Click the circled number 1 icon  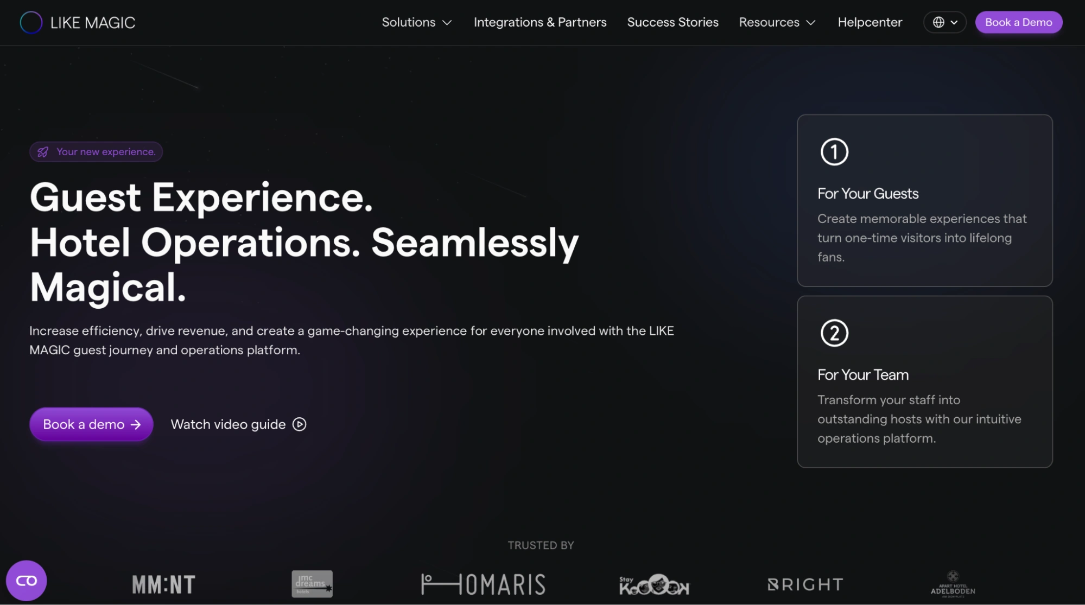tap(834, 152)
